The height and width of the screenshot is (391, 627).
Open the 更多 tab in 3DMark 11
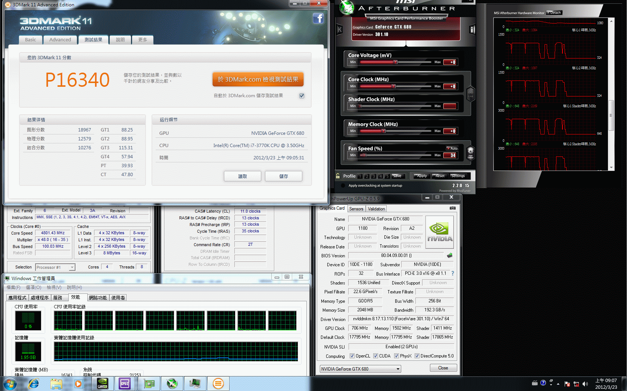(x=143, y=40)
